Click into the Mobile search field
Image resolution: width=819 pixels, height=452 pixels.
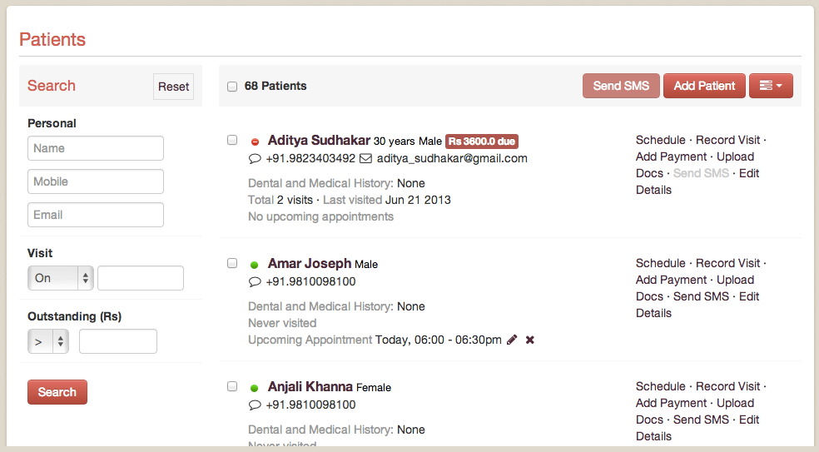click(96, 181)
